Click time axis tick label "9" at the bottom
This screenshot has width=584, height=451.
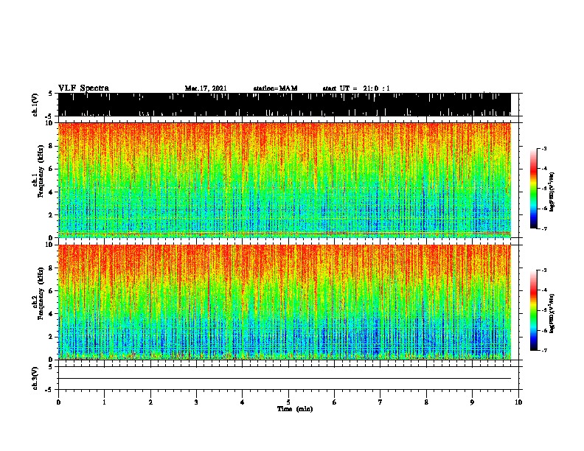pyautogui.click(x=472, y=402)
